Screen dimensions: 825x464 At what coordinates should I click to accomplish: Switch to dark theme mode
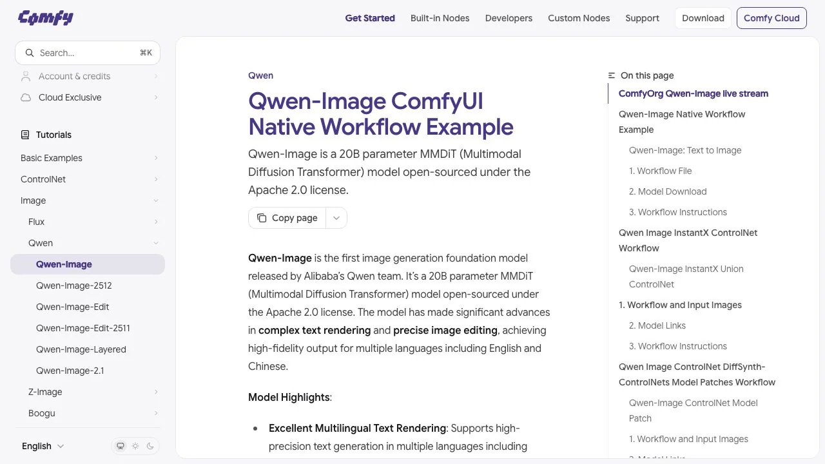point(150,446)
